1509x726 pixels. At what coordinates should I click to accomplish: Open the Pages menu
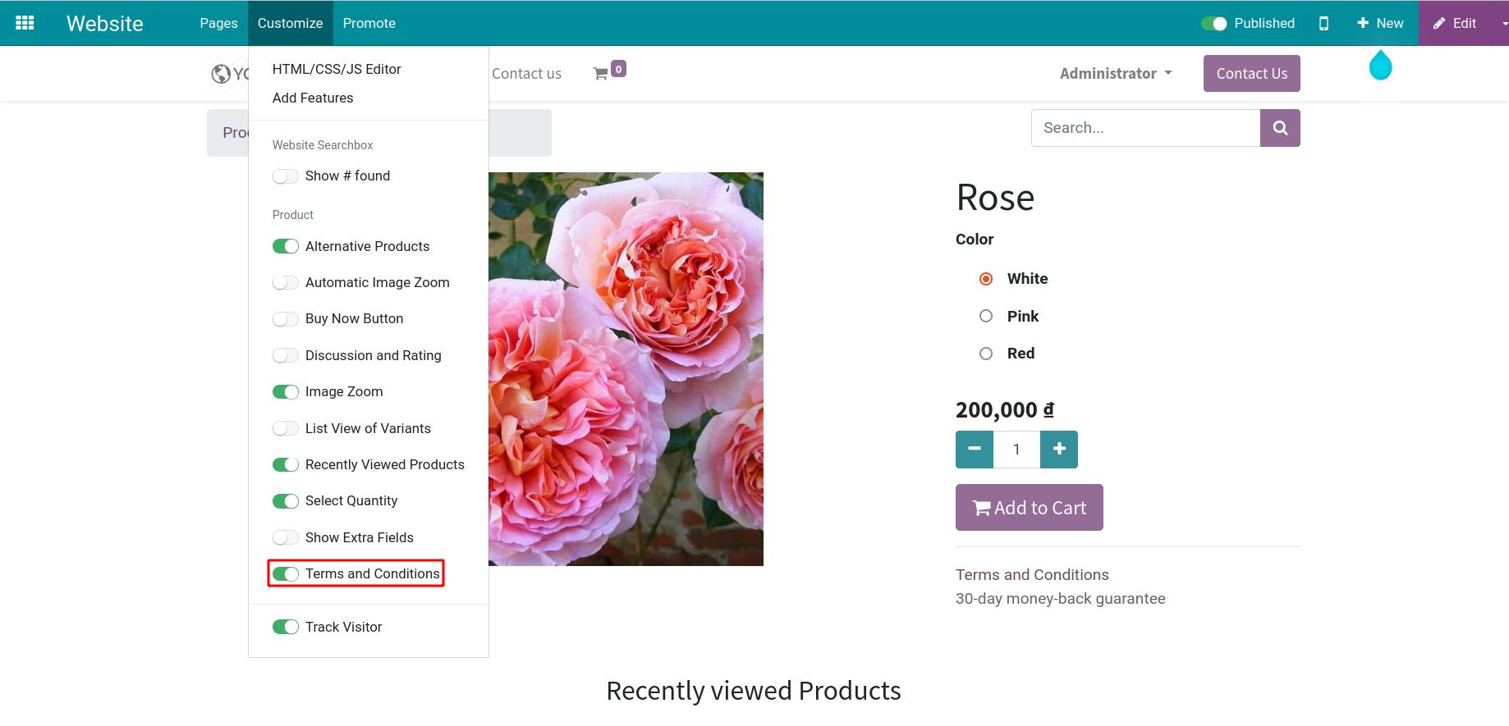click(x=218, y=23)
